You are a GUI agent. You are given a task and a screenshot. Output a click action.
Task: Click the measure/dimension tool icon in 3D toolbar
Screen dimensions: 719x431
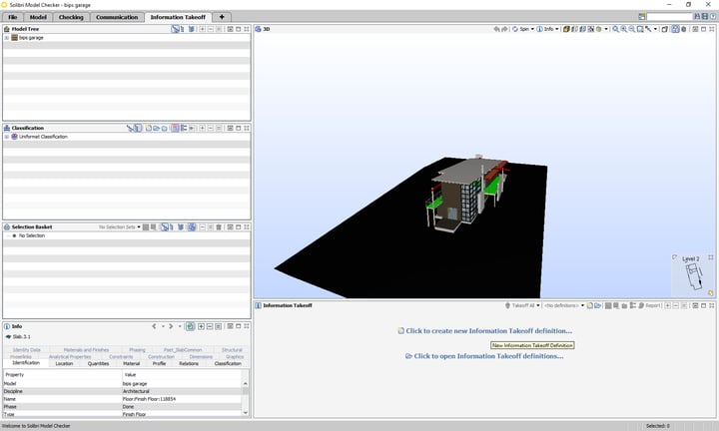pyautogui.click(x=648, y=29)
